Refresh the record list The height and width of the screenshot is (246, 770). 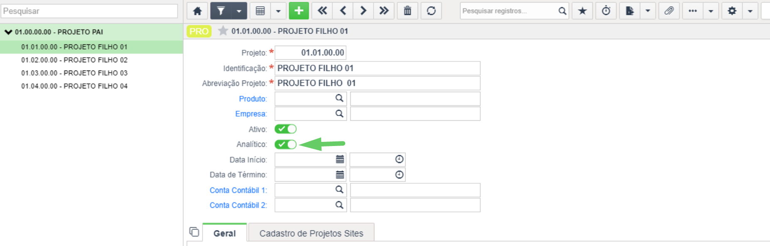(431, 11)
